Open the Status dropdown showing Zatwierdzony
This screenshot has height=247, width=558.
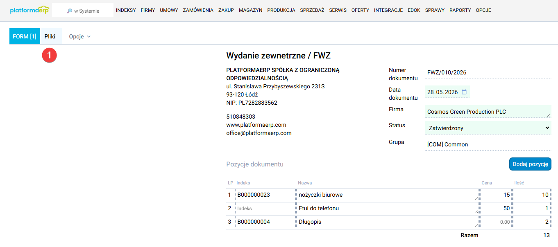click(x=488, y=128)
